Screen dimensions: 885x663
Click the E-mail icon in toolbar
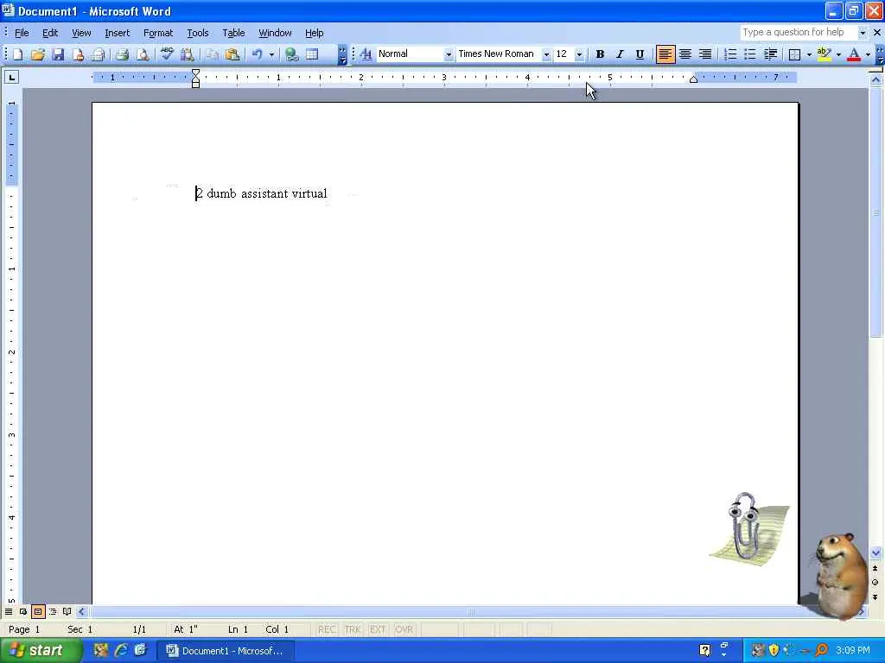coord(99,54)
